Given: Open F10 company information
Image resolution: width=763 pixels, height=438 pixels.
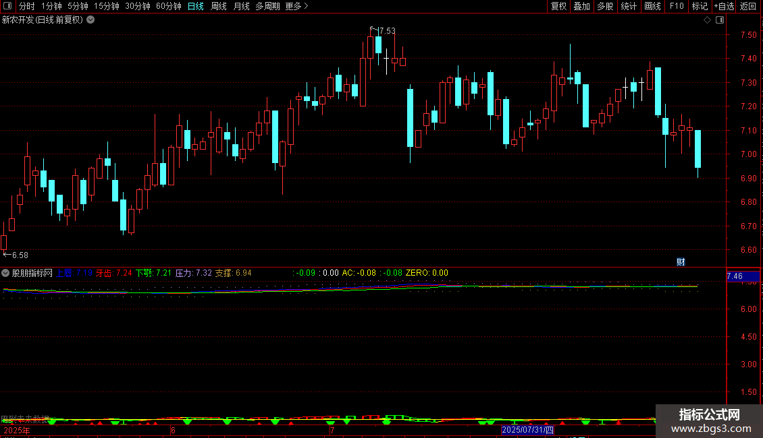Looking at the screenshot, I should pyautogui.click(x=677, y=6).
